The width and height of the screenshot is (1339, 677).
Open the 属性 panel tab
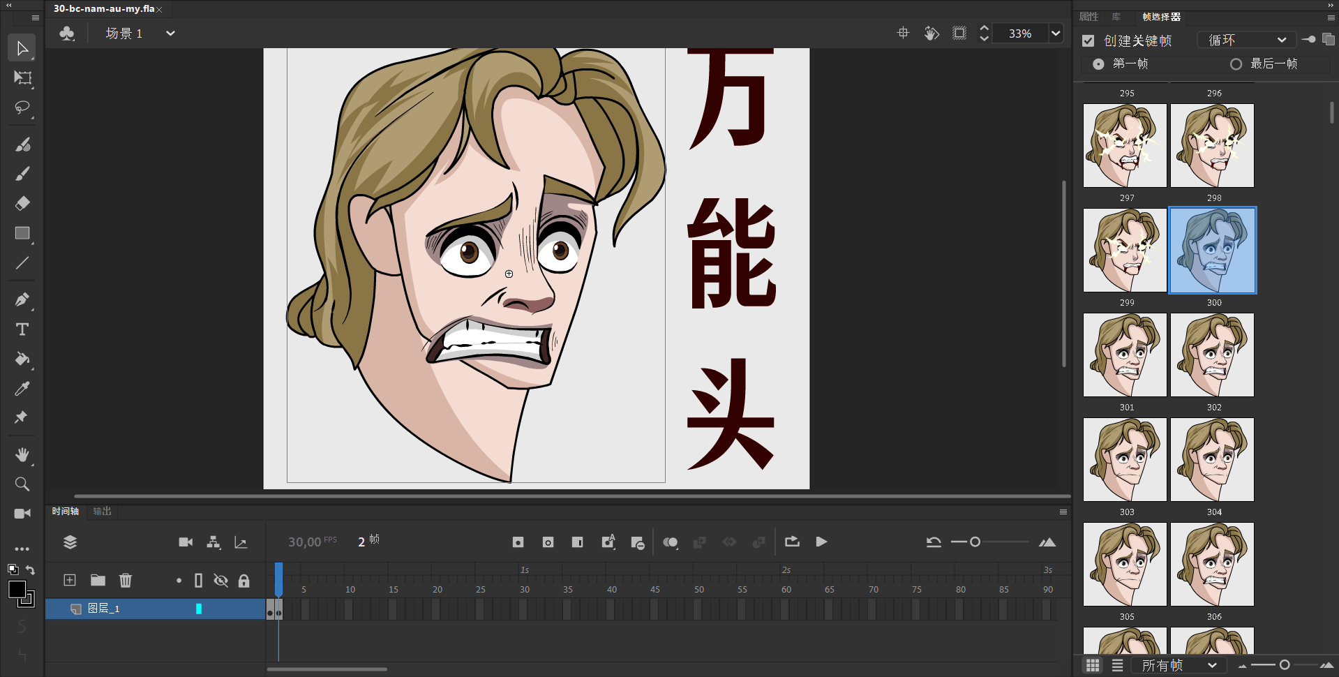pos(1089,17)
